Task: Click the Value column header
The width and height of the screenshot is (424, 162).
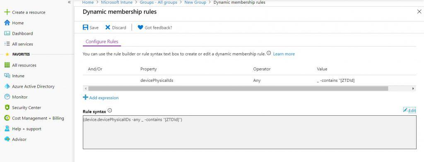Action: pyautogui.click(x=322, y=69)
